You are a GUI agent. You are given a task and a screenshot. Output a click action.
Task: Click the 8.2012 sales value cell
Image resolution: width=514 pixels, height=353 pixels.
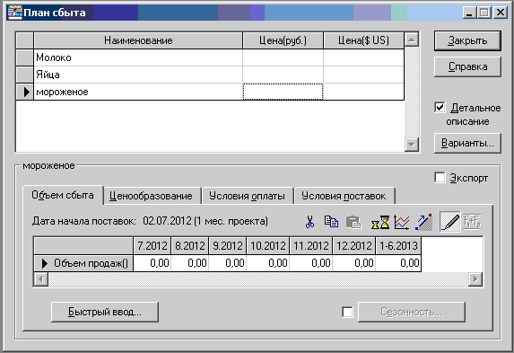coord(190,263)
